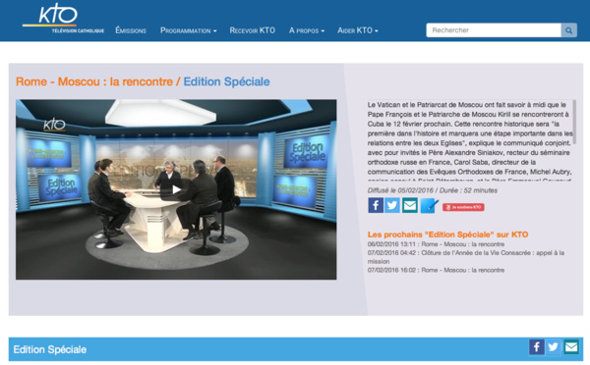The height and width of the screenshot is (365, 590).
Task: Click the email icon in Edition Spéciale bar
Action: 571,346
